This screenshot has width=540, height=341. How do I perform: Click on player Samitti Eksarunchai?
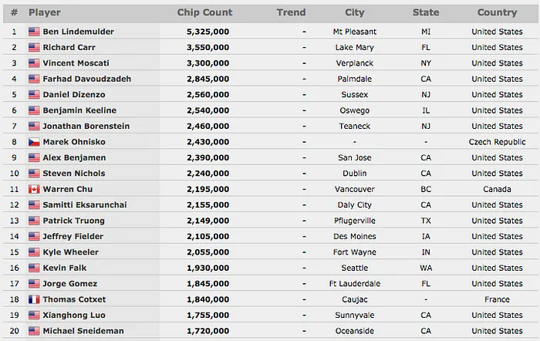click(85, 204)
